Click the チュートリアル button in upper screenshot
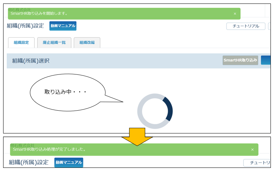Screen dimensions: 274x171 tap(246, 26)
